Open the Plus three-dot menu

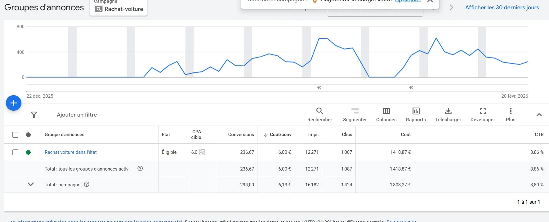[511, 115]
